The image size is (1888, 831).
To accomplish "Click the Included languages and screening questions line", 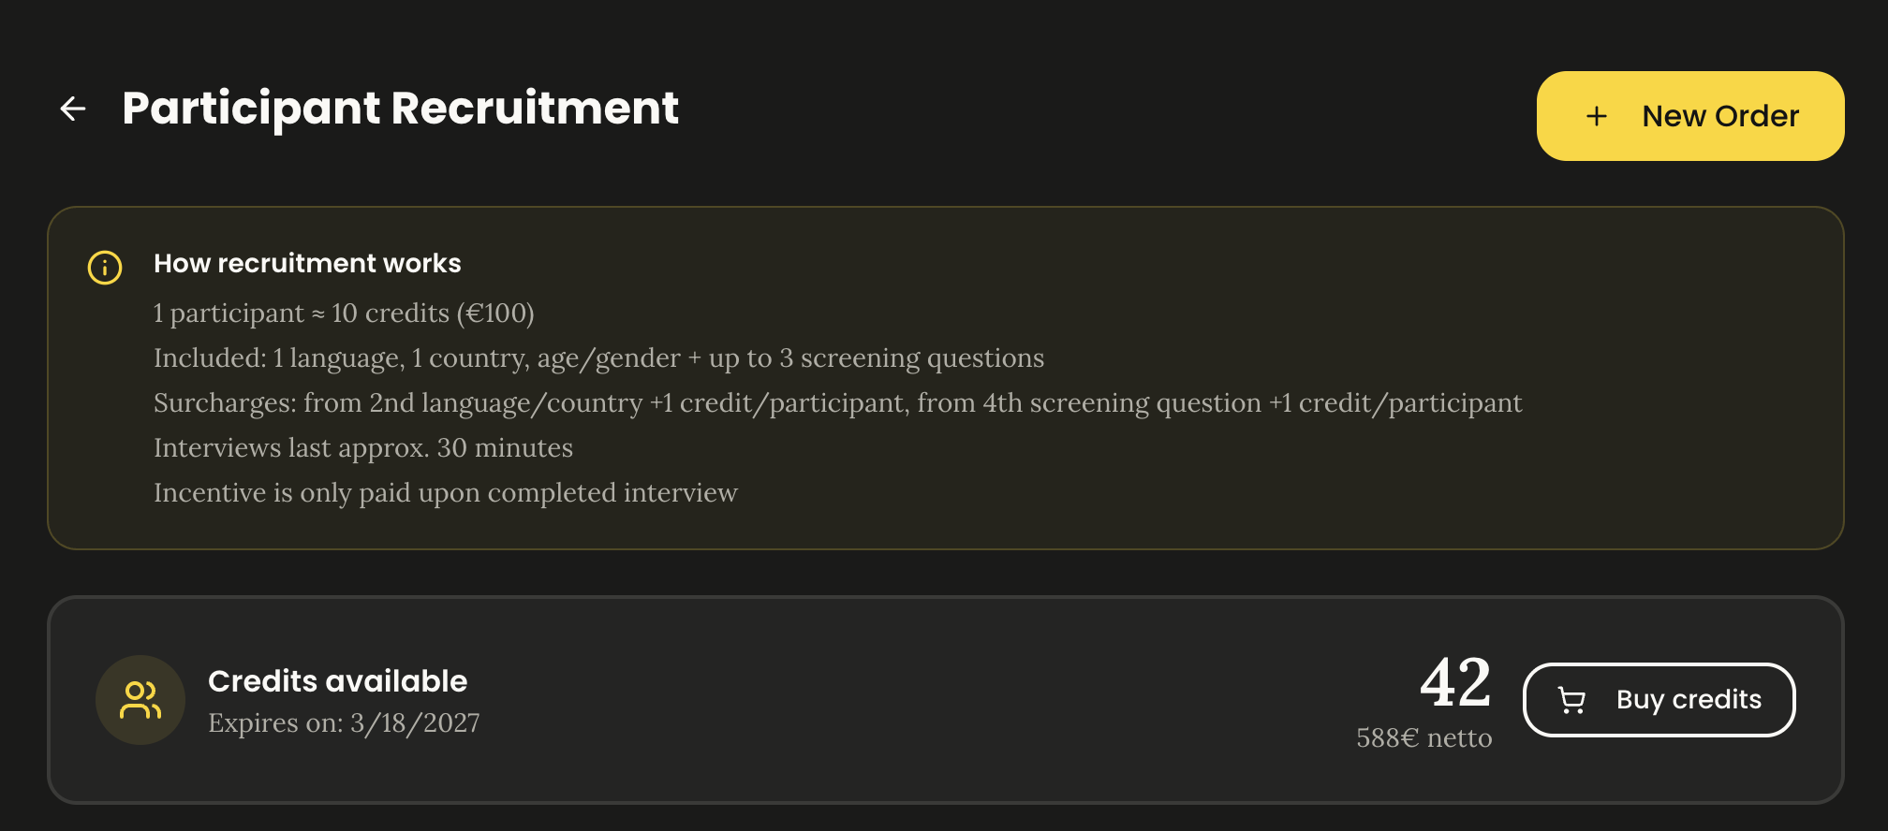I will tap(598, 358).
